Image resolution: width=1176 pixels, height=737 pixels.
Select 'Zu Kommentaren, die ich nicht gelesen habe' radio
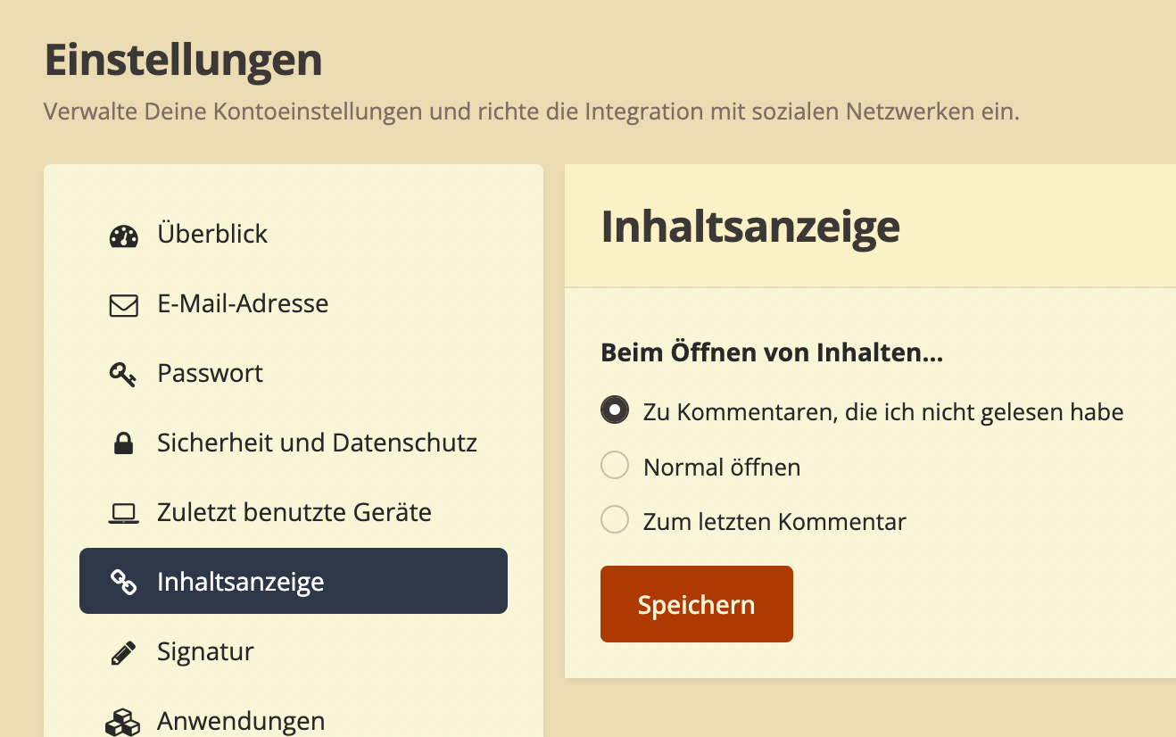[x=615, y=410]
